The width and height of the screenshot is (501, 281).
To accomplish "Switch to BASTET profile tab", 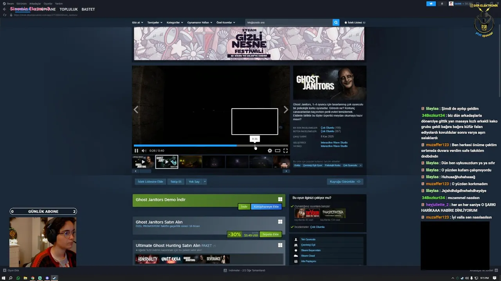I will tap(88, 9).
